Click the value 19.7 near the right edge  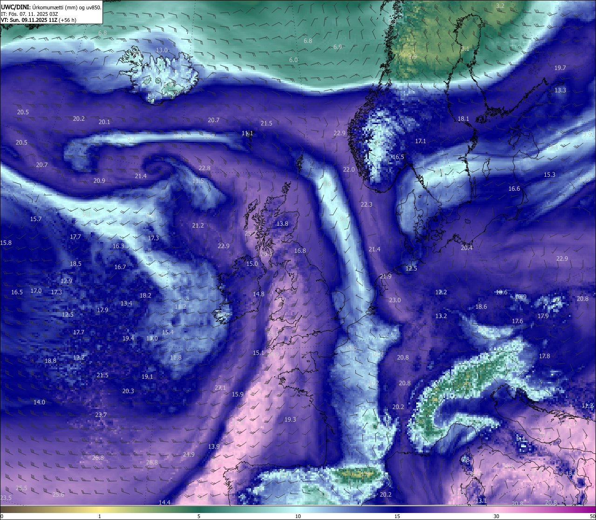click(560, 68)
